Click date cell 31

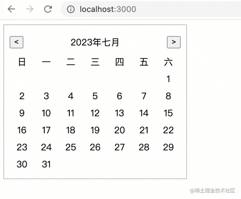pyautogui.click(x=46, y=164)
